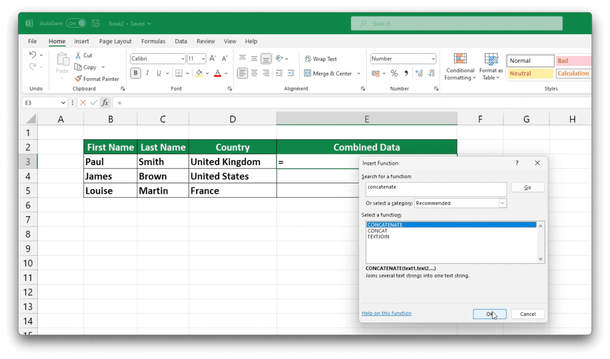Open the Help on this function link
The height and width of the screenshot is (359, 610).
coord(386,313)
